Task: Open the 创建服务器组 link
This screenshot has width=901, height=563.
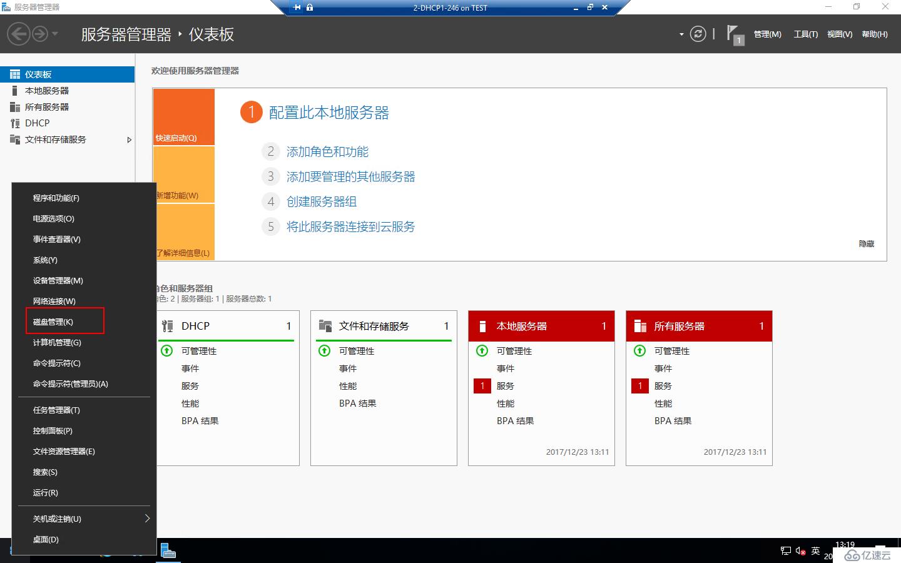Action: pos(322,201)
